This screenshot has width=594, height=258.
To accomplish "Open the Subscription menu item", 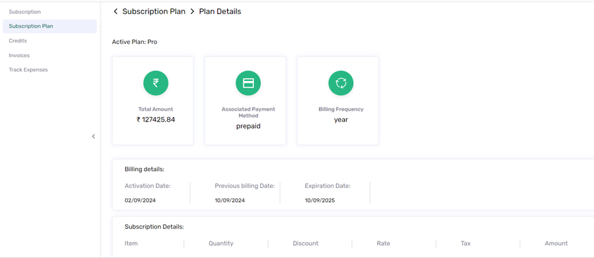I will pyautogui.click(x=25, y=12).
